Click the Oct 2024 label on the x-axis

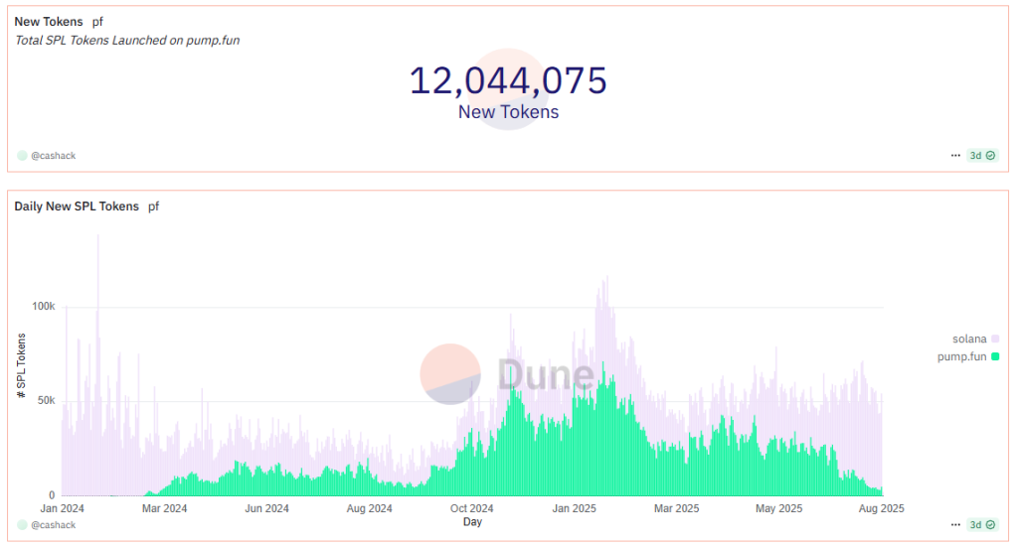(472, 508)
